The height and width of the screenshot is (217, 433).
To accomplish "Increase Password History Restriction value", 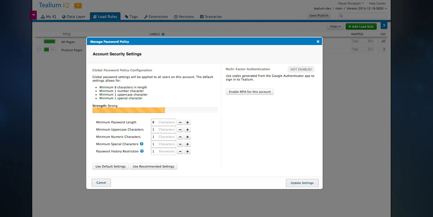I will pos(188,152).
